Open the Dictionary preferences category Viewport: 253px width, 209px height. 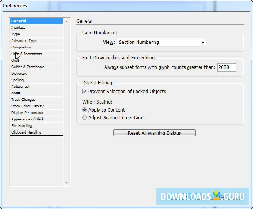click(x=36, y=74)
